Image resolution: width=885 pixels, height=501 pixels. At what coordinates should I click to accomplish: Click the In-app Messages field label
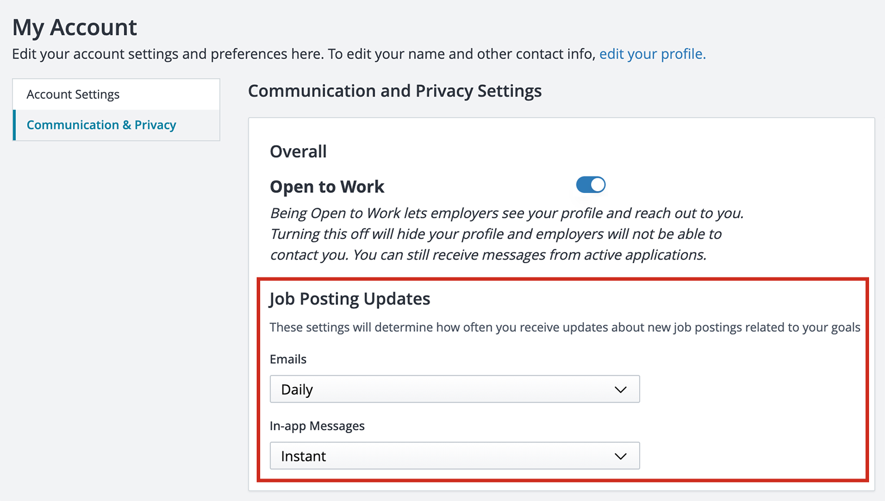tap(317, 425)
